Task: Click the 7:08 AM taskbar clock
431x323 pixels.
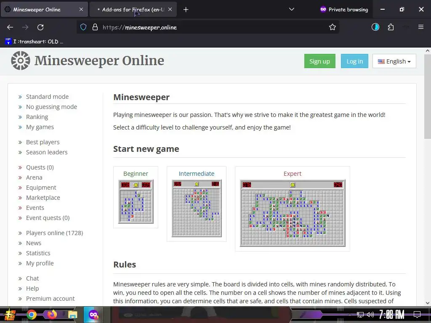Action: tap(392, 315)
